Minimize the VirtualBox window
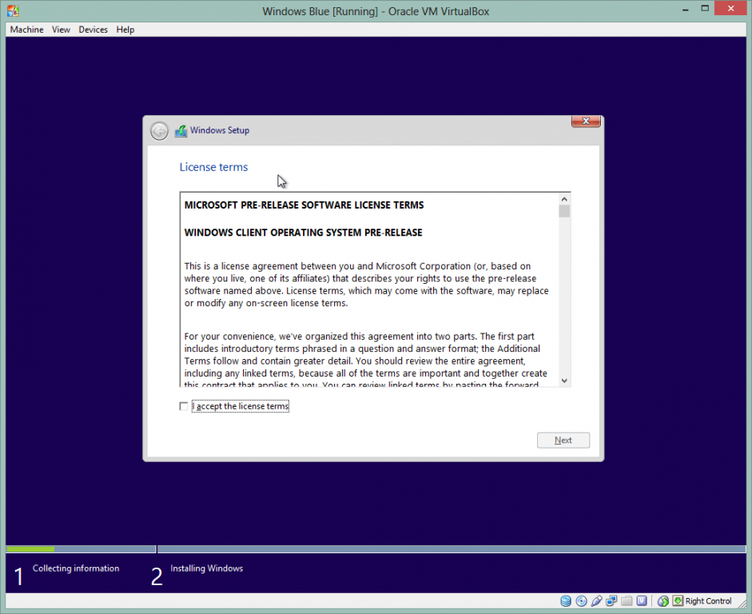The image size is (752, 614). 686,9
